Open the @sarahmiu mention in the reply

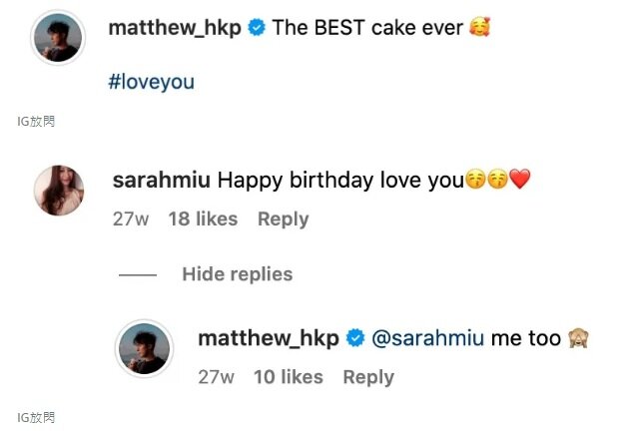coord(427,338)
